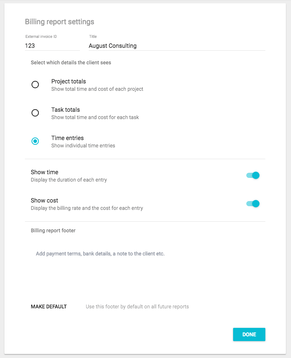This screenshot has height=358, width=291.
Task: Click the selected Time entries radio button
Action: tap(35, 141)
